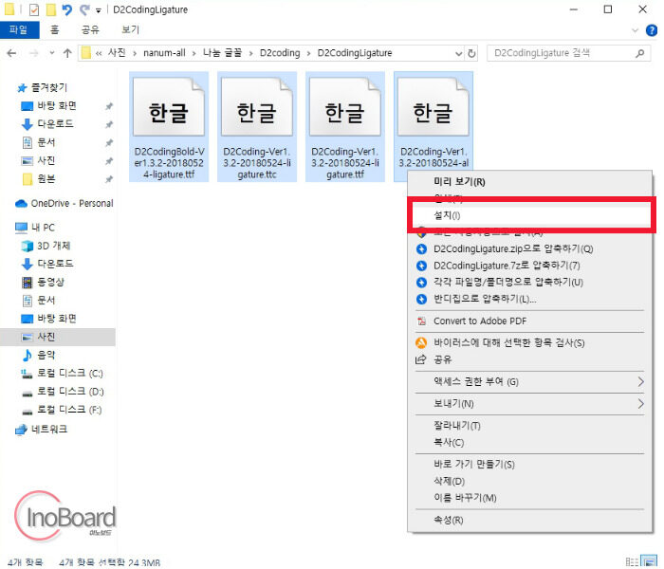
Task: Choose Convert to Adobe PDF
Action: click(x=529, y=321)
